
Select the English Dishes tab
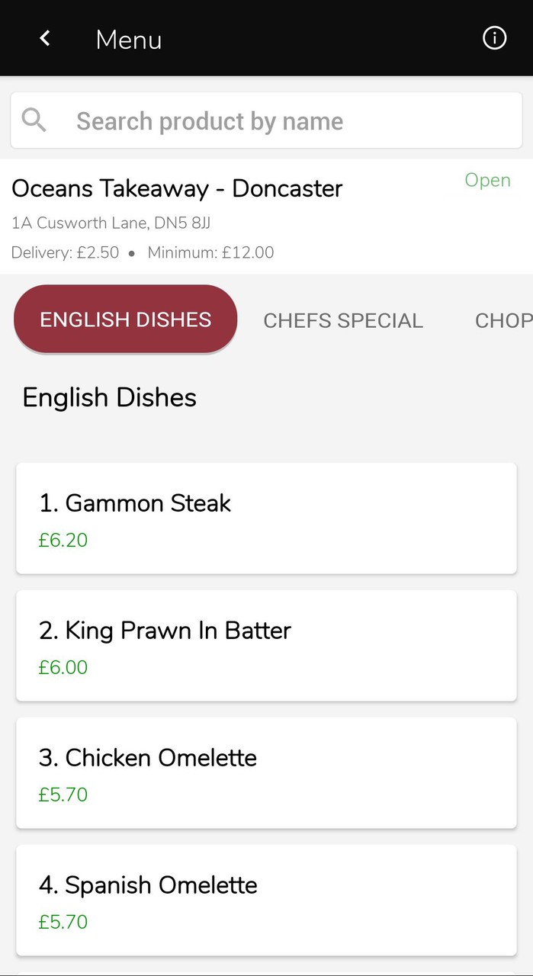pos(126,319)
